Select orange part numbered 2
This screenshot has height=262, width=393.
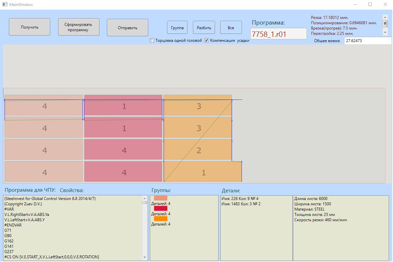coord(198,149)
